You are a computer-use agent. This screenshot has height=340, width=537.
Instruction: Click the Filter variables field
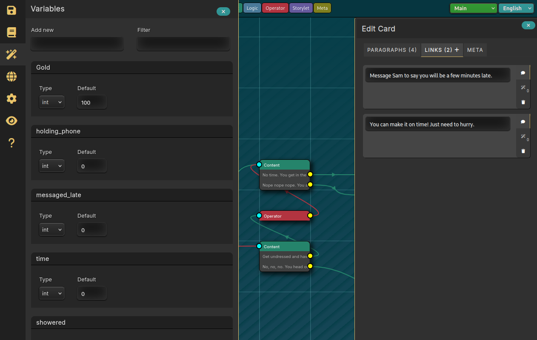click(x=183, y=43)
